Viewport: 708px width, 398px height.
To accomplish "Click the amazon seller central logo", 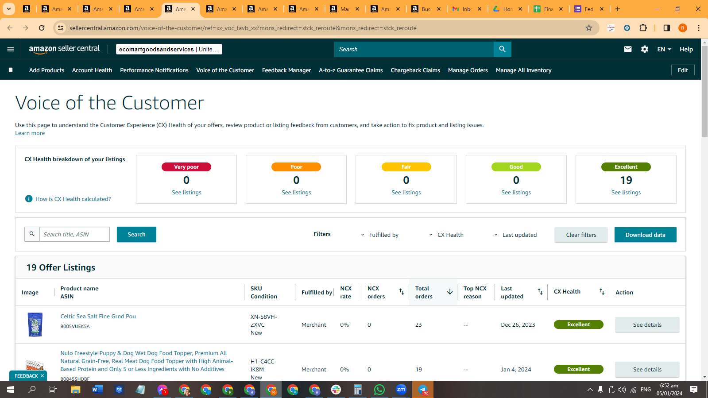I will click(x=64, y=49).
